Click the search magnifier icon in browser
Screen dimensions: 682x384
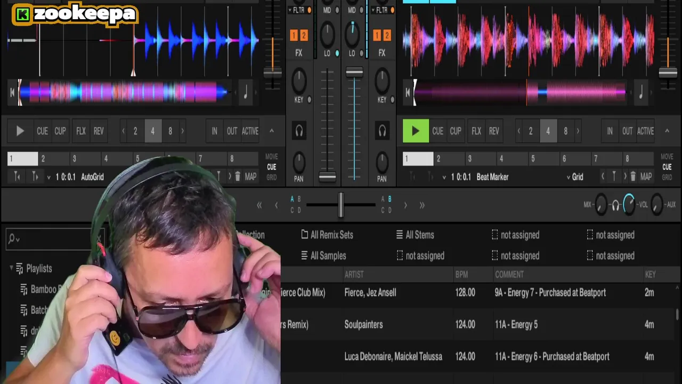point(13,239)
